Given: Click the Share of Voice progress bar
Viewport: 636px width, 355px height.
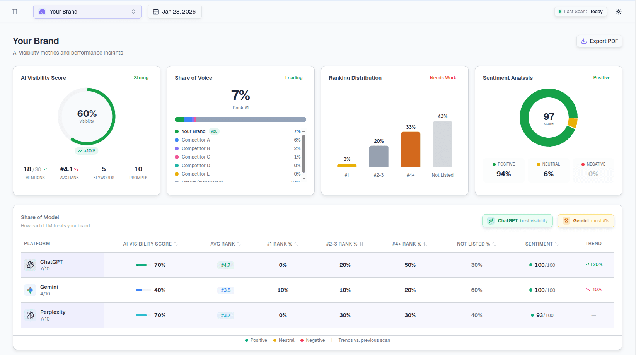Looking at the screenshot, I should point(240,119).
